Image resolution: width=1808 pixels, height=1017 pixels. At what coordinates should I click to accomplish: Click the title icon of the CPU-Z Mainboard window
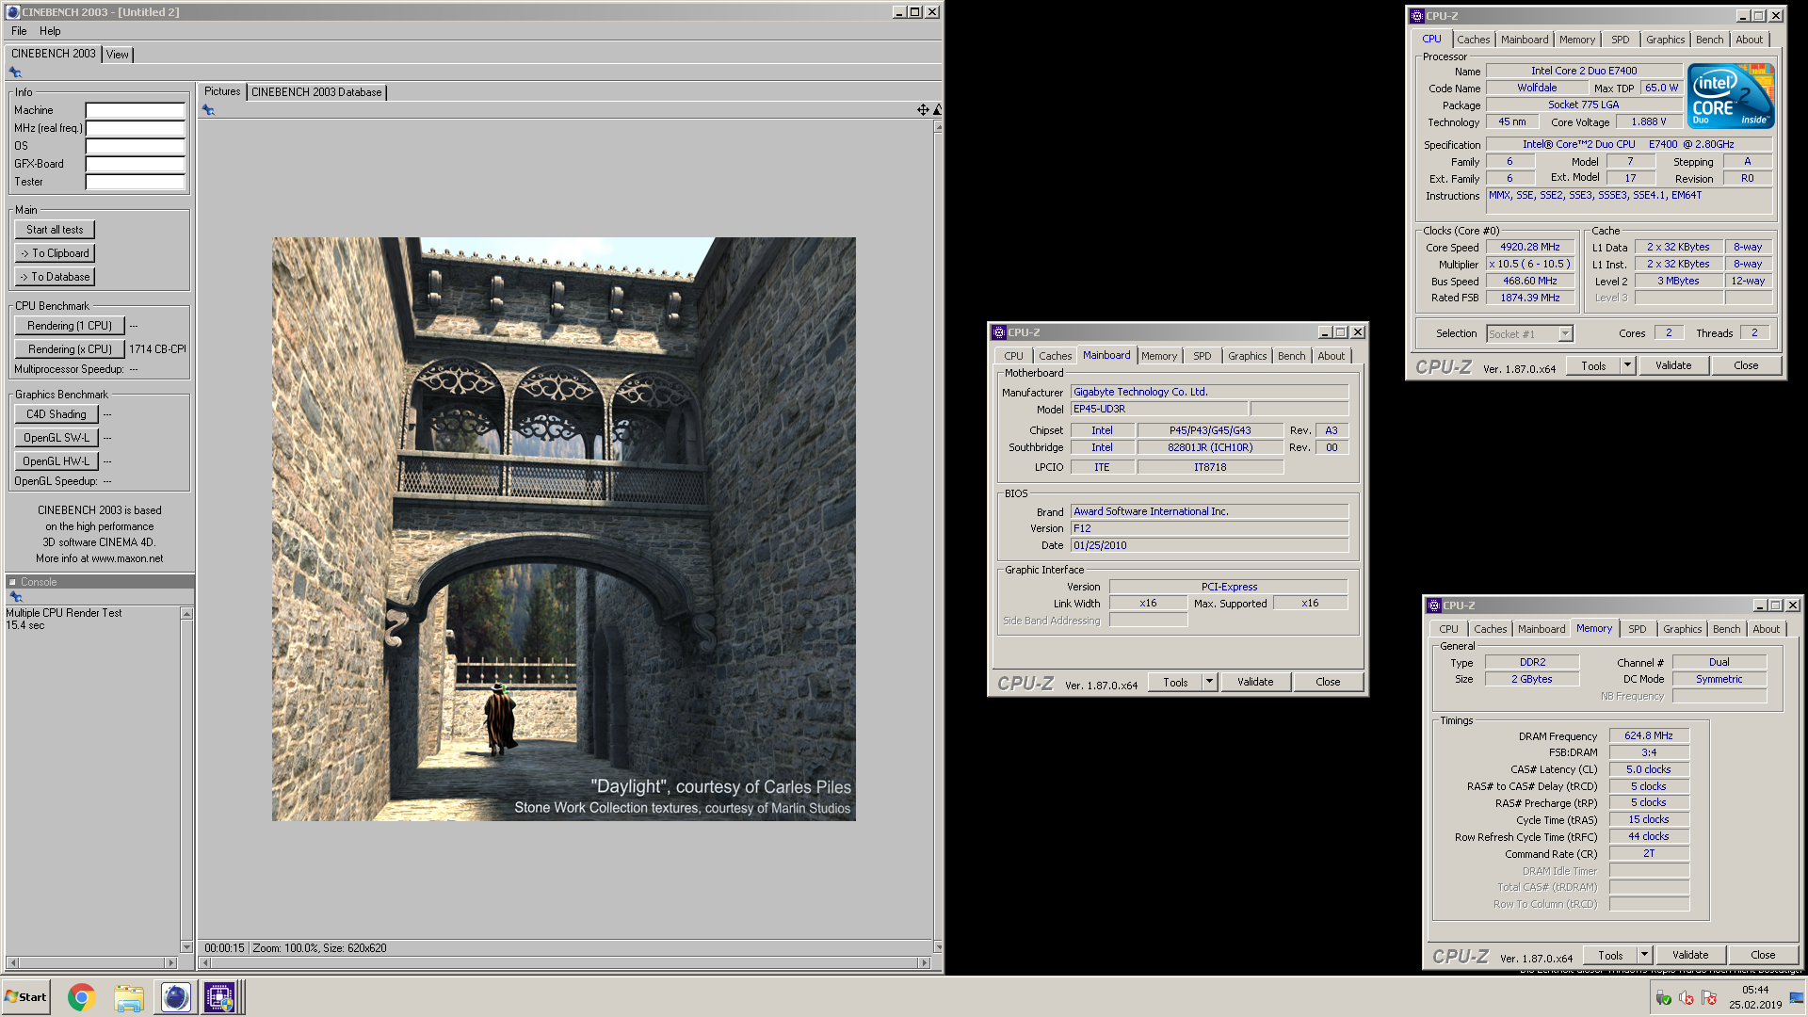pos(999,332)
